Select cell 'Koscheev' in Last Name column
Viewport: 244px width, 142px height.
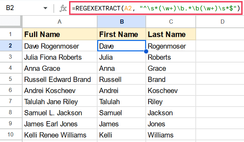pyautogui.click(x=171, y=90)
